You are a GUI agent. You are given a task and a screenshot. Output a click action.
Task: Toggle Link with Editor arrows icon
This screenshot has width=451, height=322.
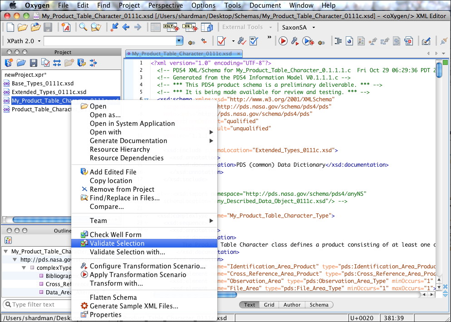click(57, 63)
